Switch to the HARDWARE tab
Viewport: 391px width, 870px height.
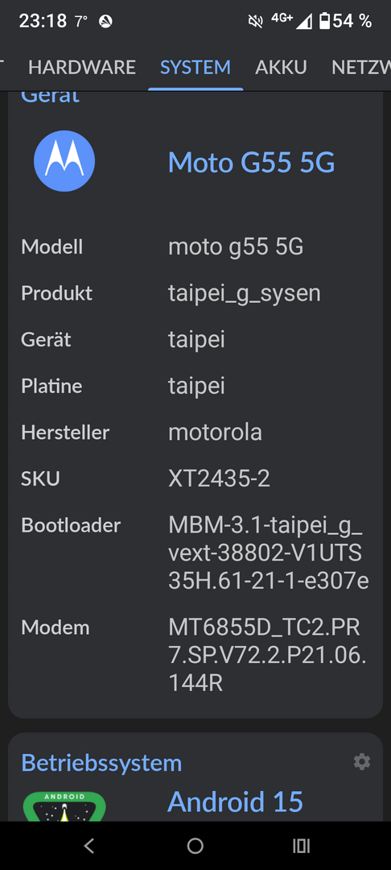82,67
